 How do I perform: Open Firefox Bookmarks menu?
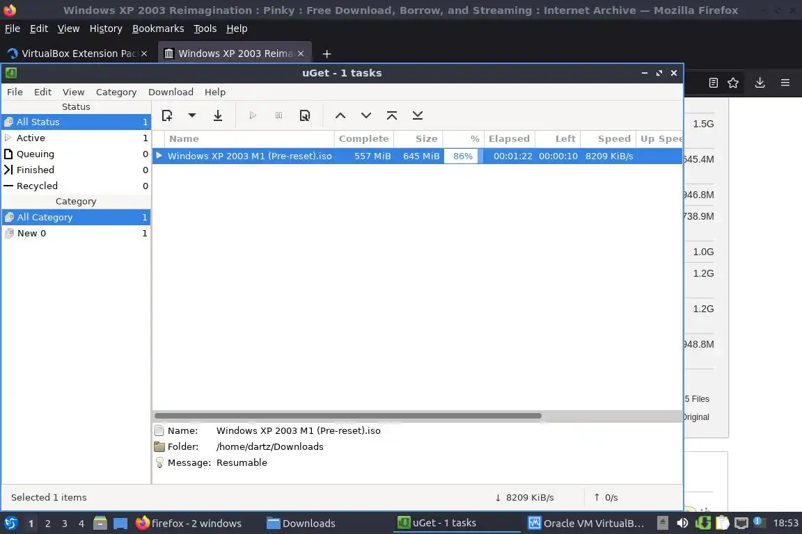158,29
